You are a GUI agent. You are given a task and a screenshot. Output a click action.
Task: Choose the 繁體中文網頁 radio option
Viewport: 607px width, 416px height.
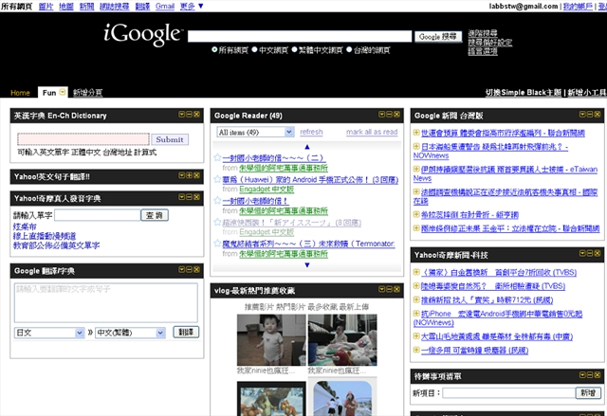[294, 49]
